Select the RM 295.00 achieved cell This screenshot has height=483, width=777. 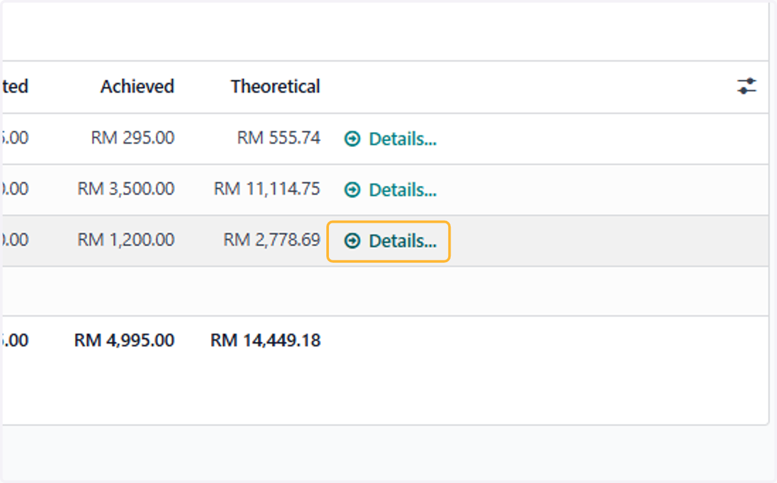[133, 138]
